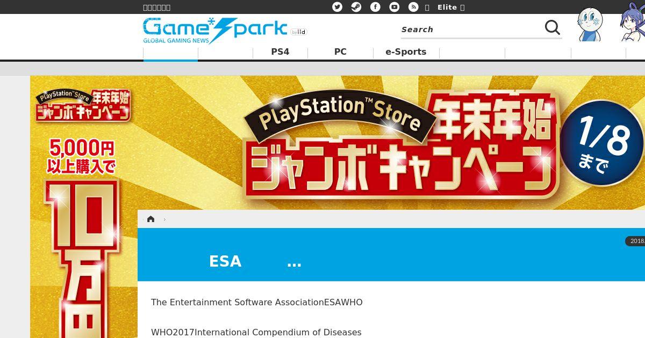Click the magnifying glass search icon

pos(552,27)
